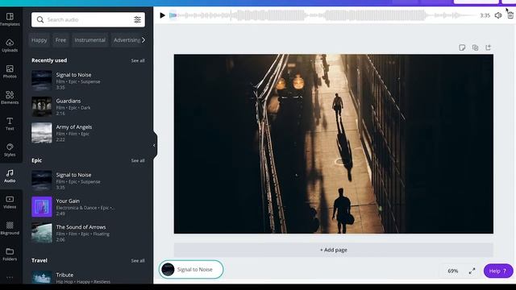Open audio search filter settings icon

pyautogui.click(x=137, y=19)
